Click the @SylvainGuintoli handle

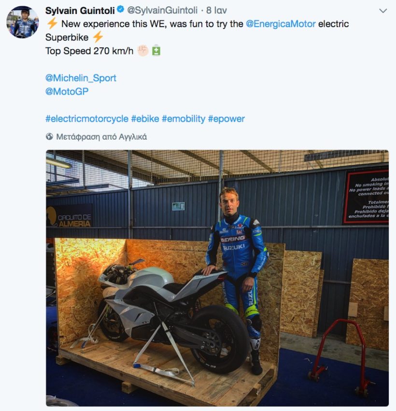(162, 11)
